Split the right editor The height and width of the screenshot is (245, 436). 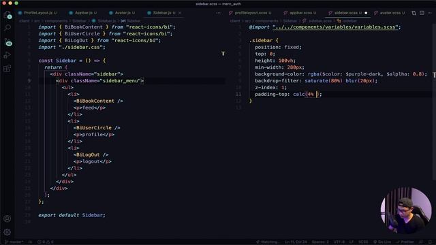coord(422,13)
